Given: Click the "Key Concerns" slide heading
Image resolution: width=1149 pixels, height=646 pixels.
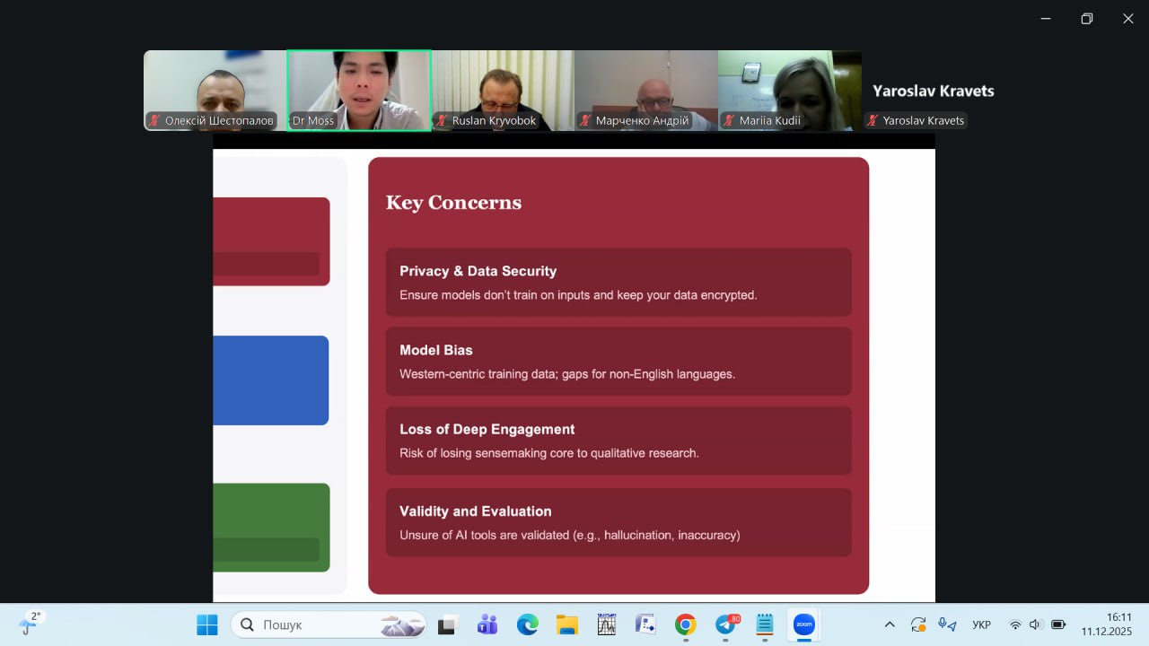Looking at the screenshot, I should pyautogui.click(x=453, y=203).
